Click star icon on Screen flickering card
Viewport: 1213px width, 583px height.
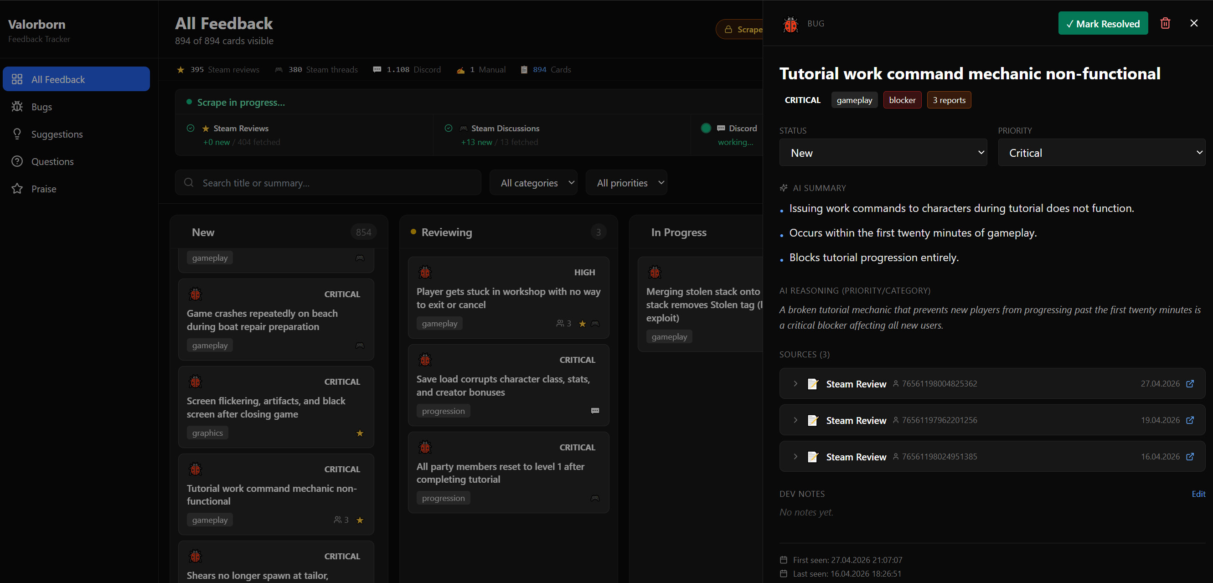point(360,433)
